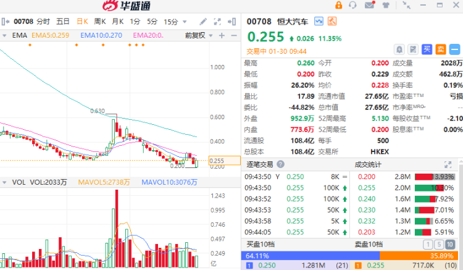Switch to 分时 intraday chart
The height and width of the screenshot is (270, 463).
(x=43, y=22)
